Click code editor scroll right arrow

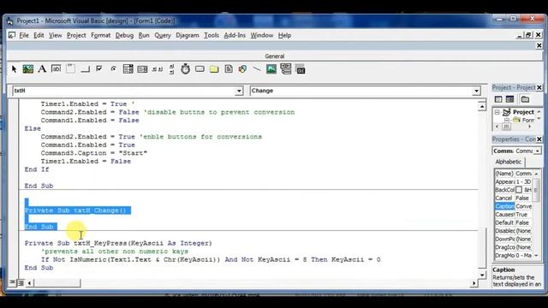tap(474, 283)
